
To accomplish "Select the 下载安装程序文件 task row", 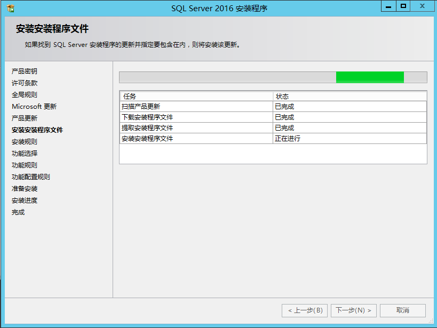I will point(273,117).
